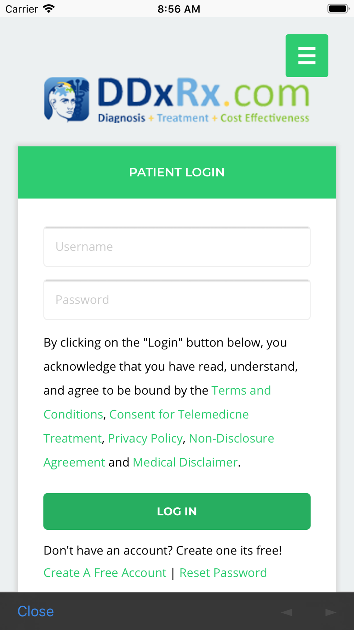Tap the 8:56 AM status bar clock
Image resolution: width=354 pixels, height=630 pixels.
tap(179, 9)
